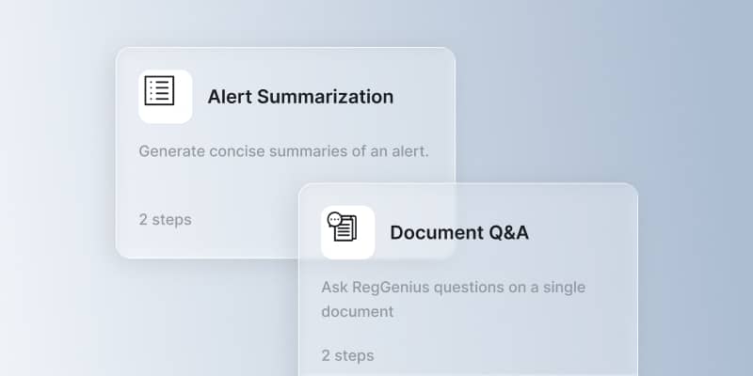753x376 pixels.
Task: Click the word 'document' on the second line
Action: (358, 312)
